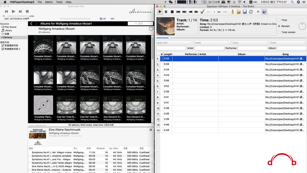
Task: Click Audirvana next track button
Action: [20, 12]
